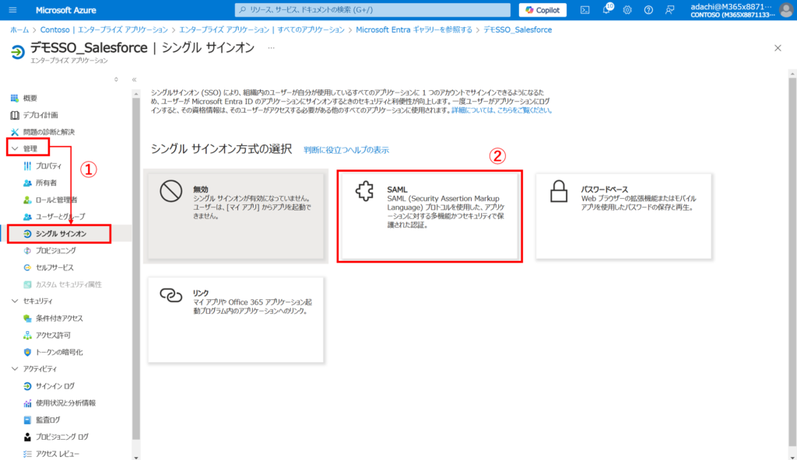
Task: Click the サインイン ログ icon
Action: (27, 386)
